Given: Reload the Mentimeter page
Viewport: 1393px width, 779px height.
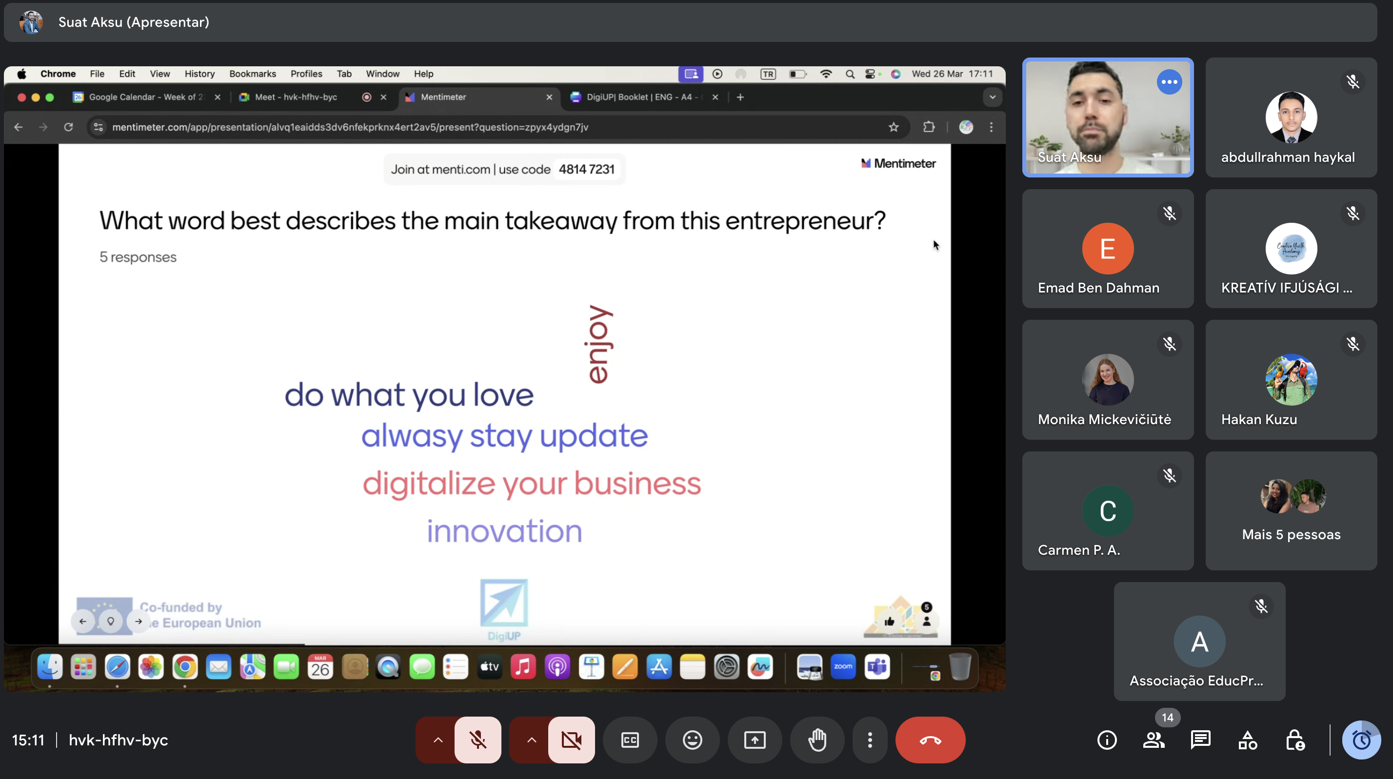Looking at the screenshot, I should point(68,128).
